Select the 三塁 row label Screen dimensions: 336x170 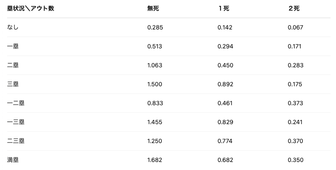pyautogui.click(x=13, y=84)
